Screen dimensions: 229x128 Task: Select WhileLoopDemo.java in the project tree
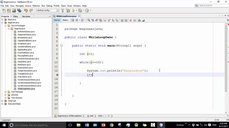(x=26, y=89)
